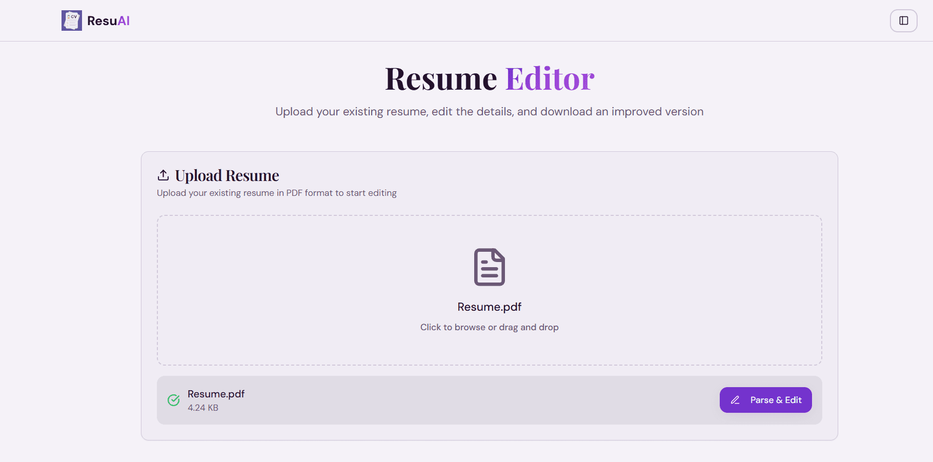The height and width of the screenshot is (462, 933).
Task: Click the Upload Resume section heading
Action: 227,175
